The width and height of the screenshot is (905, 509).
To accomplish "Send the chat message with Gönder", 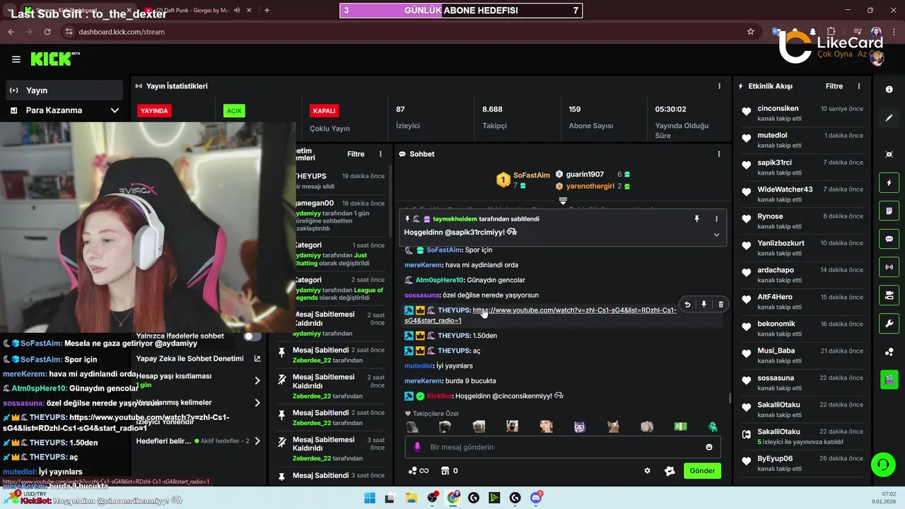I will pyautogui.click(x=702, y=471).
